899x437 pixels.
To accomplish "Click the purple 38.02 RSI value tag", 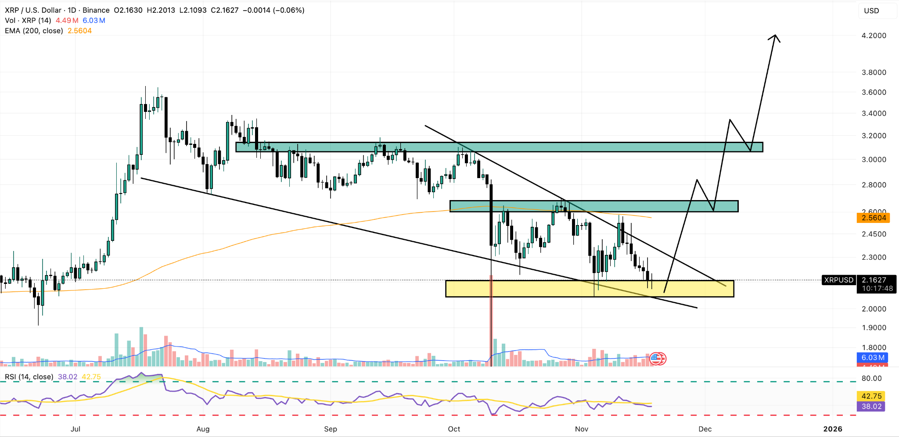I will 871,406.
